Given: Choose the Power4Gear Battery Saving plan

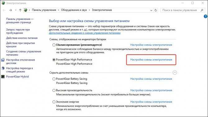Looking at the screenshot, I should pos(54,79).
